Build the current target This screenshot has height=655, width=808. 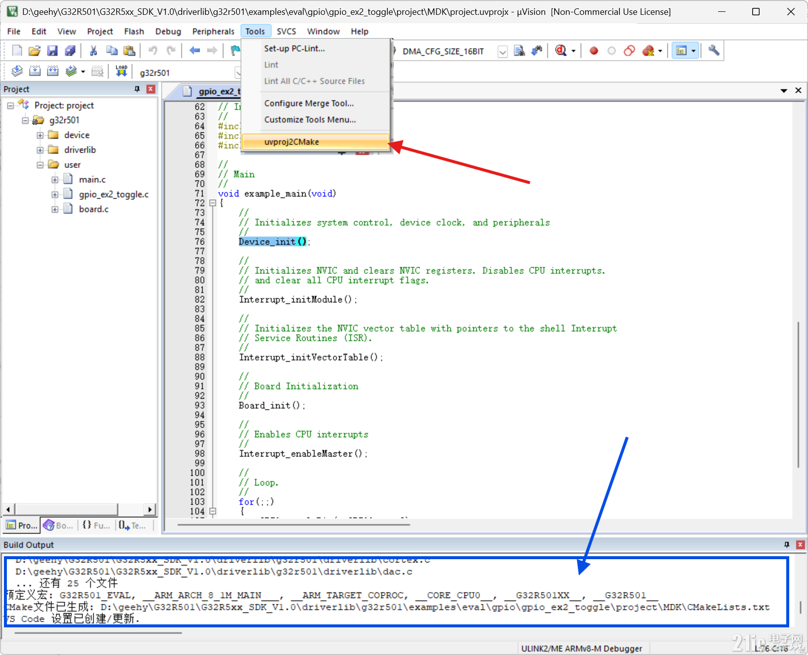tap(35, 71)
